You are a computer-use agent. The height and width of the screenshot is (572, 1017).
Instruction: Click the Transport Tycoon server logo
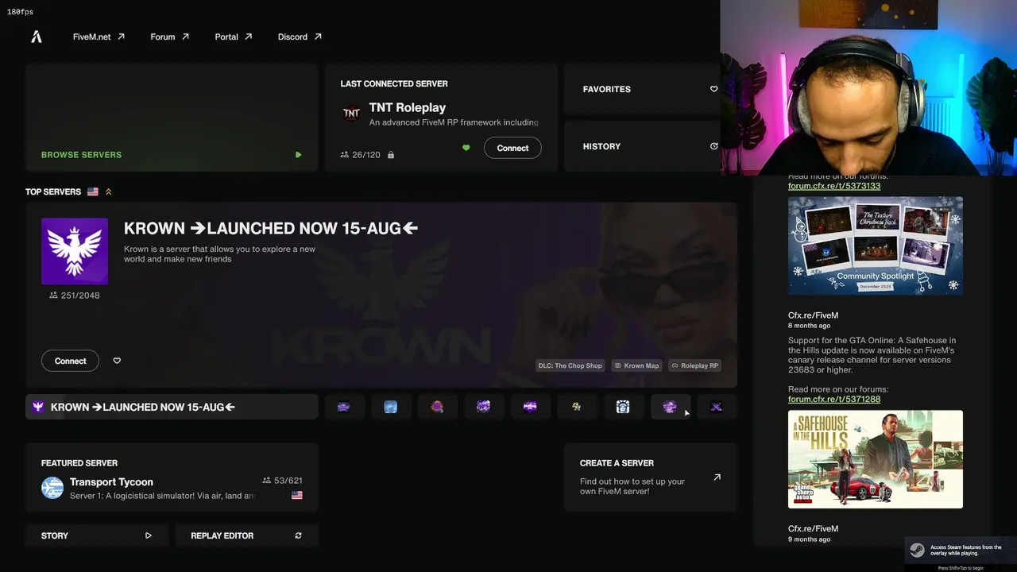(x=52, y=488)
